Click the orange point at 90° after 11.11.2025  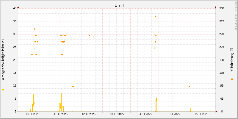point(73,86)
